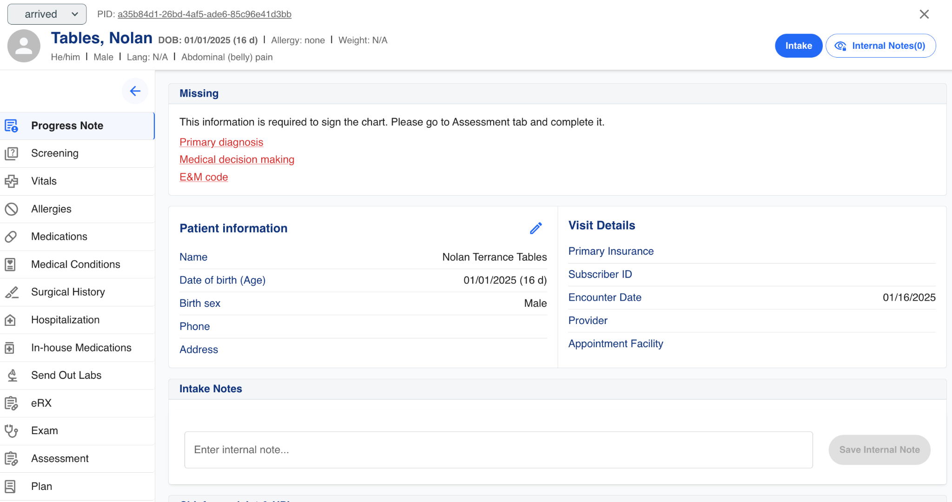Go to the Surgical History section
This screenshot has width=952, height=502.
coord(68,292)
